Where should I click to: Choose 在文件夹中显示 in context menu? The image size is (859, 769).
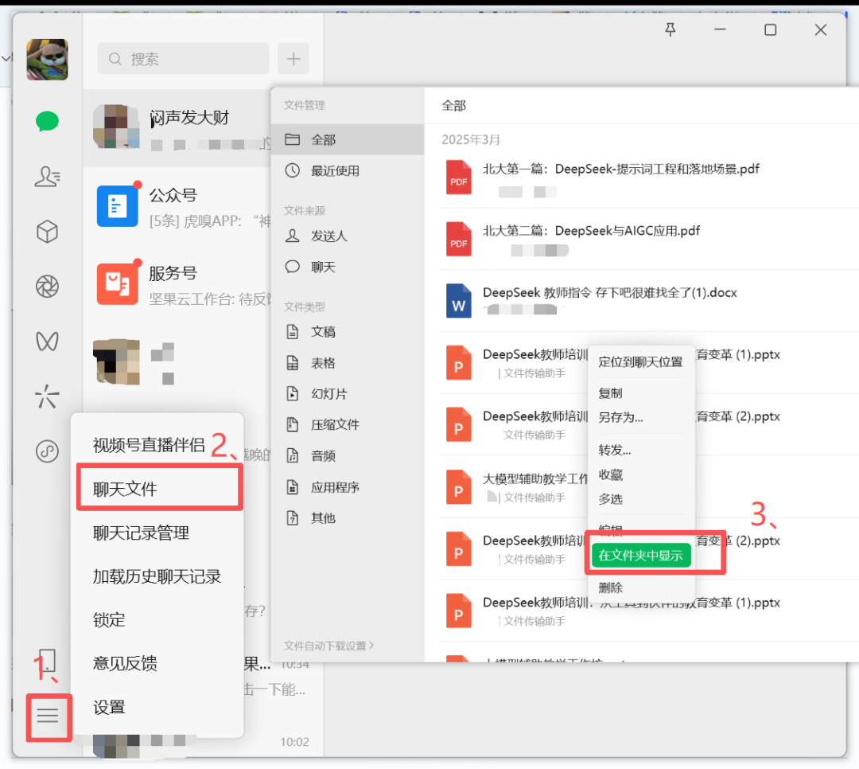click(641, 555)
